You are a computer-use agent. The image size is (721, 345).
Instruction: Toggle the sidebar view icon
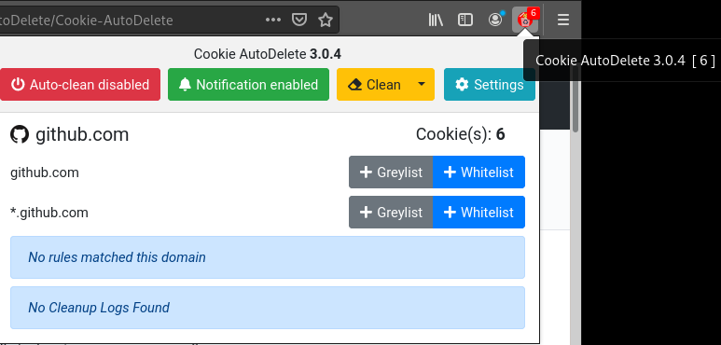[465, 20]
